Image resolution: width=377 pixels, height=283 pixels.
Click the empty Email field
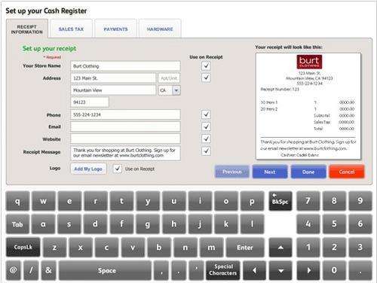tap(125, 126)
